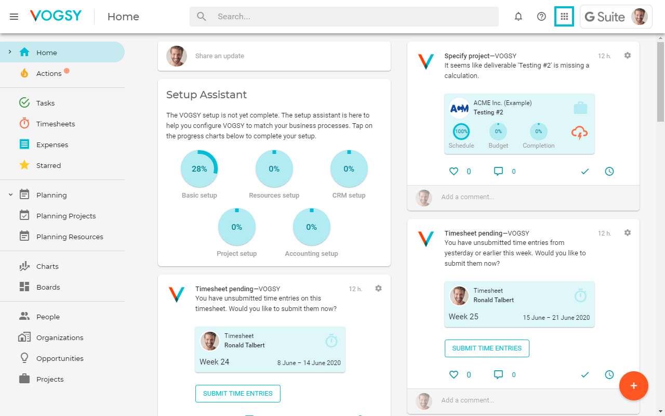The width and height of the screenshot is (665, 416).
Task: Open the Week 24 timesheet card
Action: coord(270,349)
